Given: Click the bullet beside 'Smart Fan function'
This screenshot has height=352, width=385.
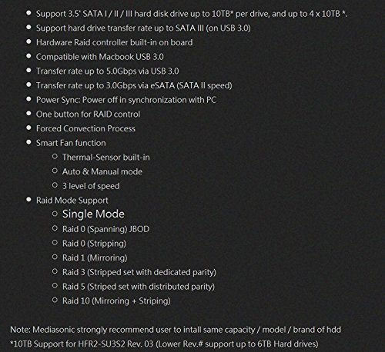Looking at the screenshot, I should pyautogui.click(x=28, y=142).
